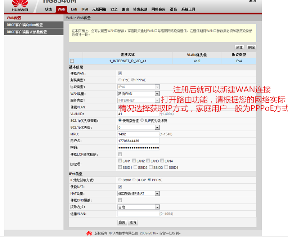The height and width of the screenshot is (237, 288).
Task: Select PPPoE IP acquisition radio button
Action: coord(149,180)
